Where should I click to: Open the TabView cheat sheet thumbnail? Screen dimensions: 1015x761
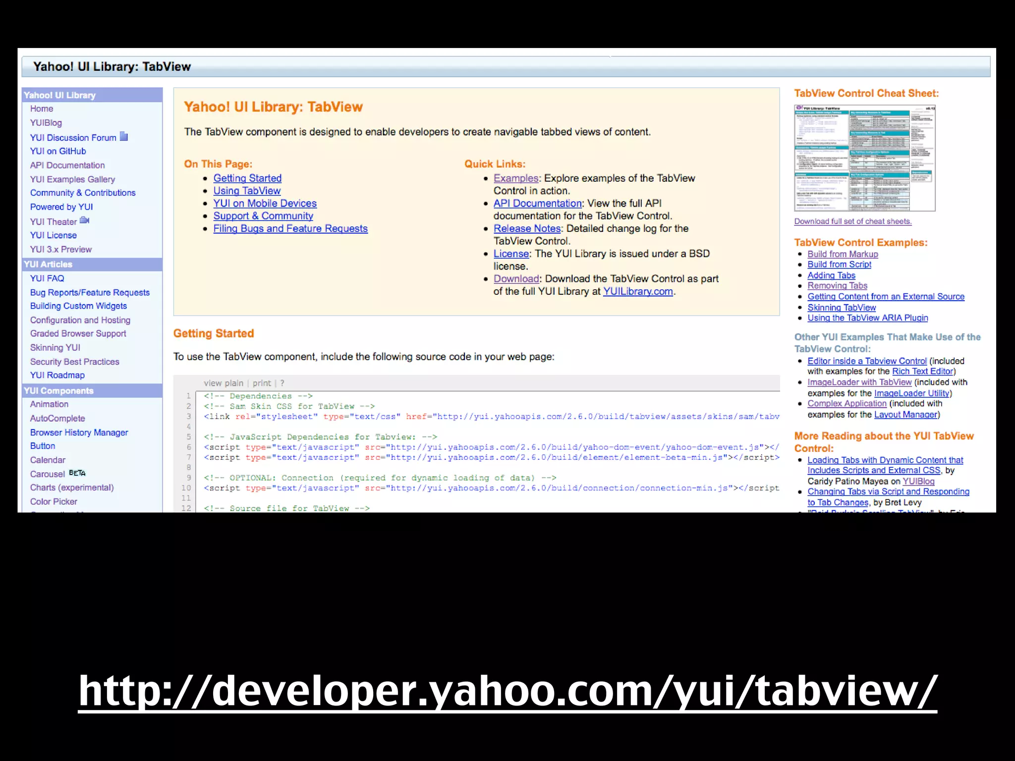(x=864, y=158)
